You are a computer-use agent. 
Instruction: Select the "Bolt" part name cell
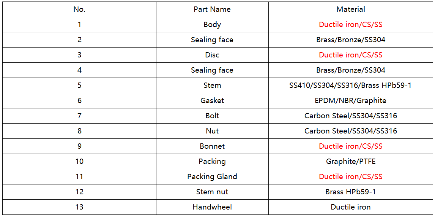pos(212,116)
